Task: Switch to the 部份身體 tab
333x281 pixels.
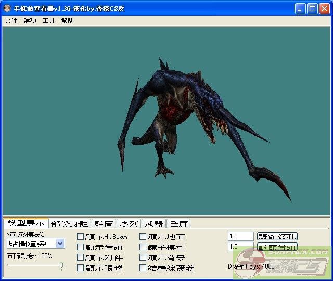Action: (x=70, y=224)
